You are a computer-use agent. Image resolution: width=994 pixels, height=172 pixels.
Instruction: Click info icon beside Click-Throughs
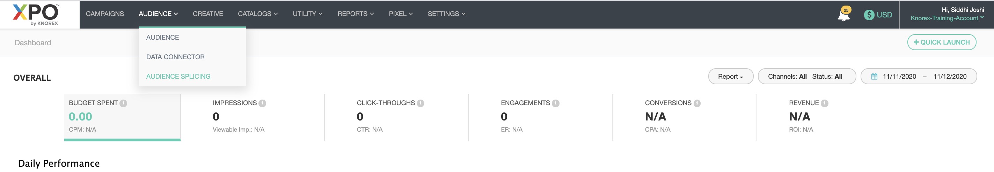tap(421, 103)
